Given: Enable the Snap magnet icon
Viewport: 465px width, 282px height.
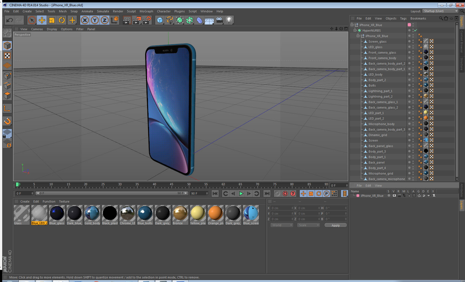Looking at the screenshot, I should (7, 121).
